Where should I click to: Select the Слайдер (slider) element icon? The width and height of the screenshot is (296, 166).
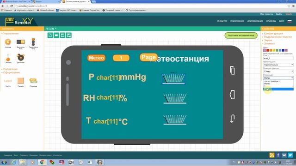8,57
